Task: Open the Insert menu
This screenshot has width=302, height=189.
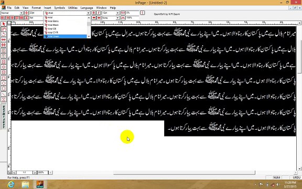Action: pos(47,8)
